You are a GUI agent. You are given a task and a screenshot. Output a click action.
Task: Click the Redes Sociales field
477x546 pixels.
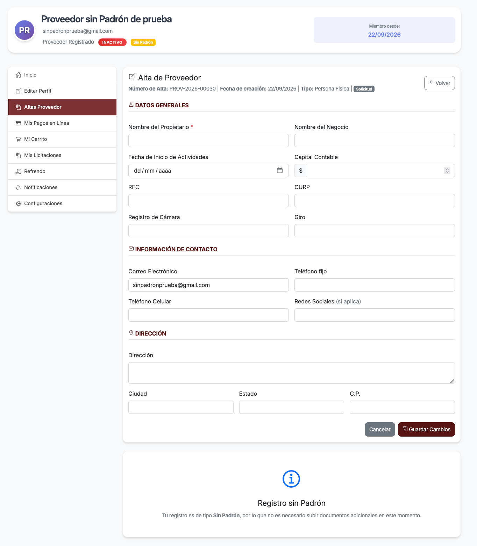375,315
